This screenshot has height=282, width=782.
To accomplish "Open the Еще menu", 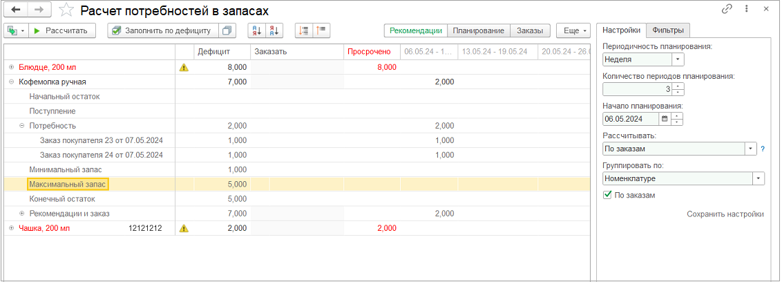I will click(573, 30).
